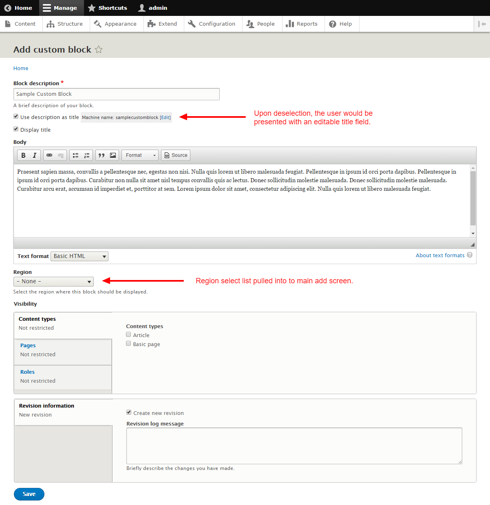
Task: Check the Article content type
Action: [128, 334]
